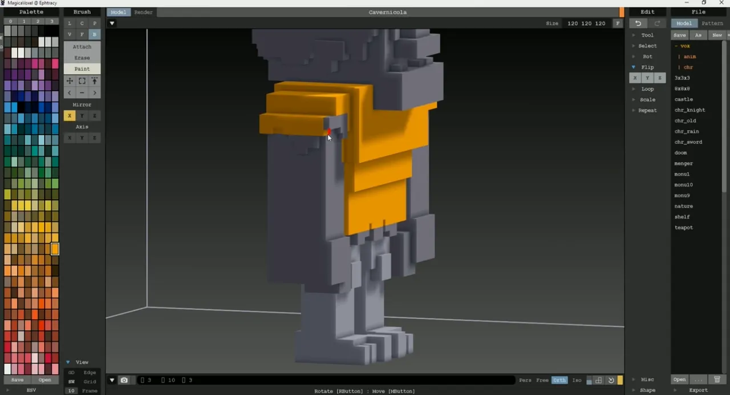The height and width of the screenshot is (395, 730).
Task: Click the ellipsis button next to Open
Action: [x=698, y=380]
